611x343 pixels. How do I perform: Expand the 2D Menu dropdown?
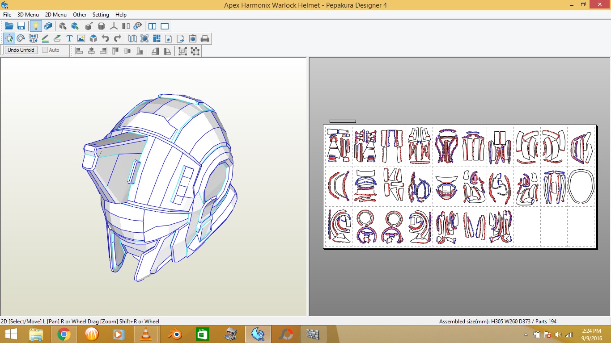[x=56, y=15]
